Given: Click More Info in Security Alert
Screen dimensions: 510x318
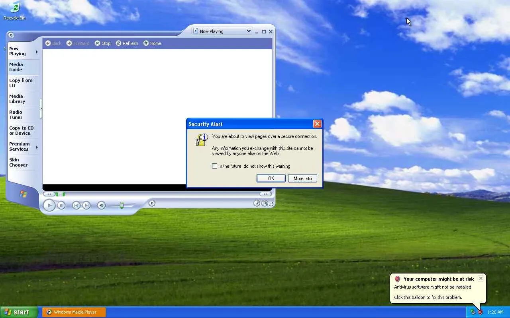Looking at the screenshot, I should tap(303, 178).
